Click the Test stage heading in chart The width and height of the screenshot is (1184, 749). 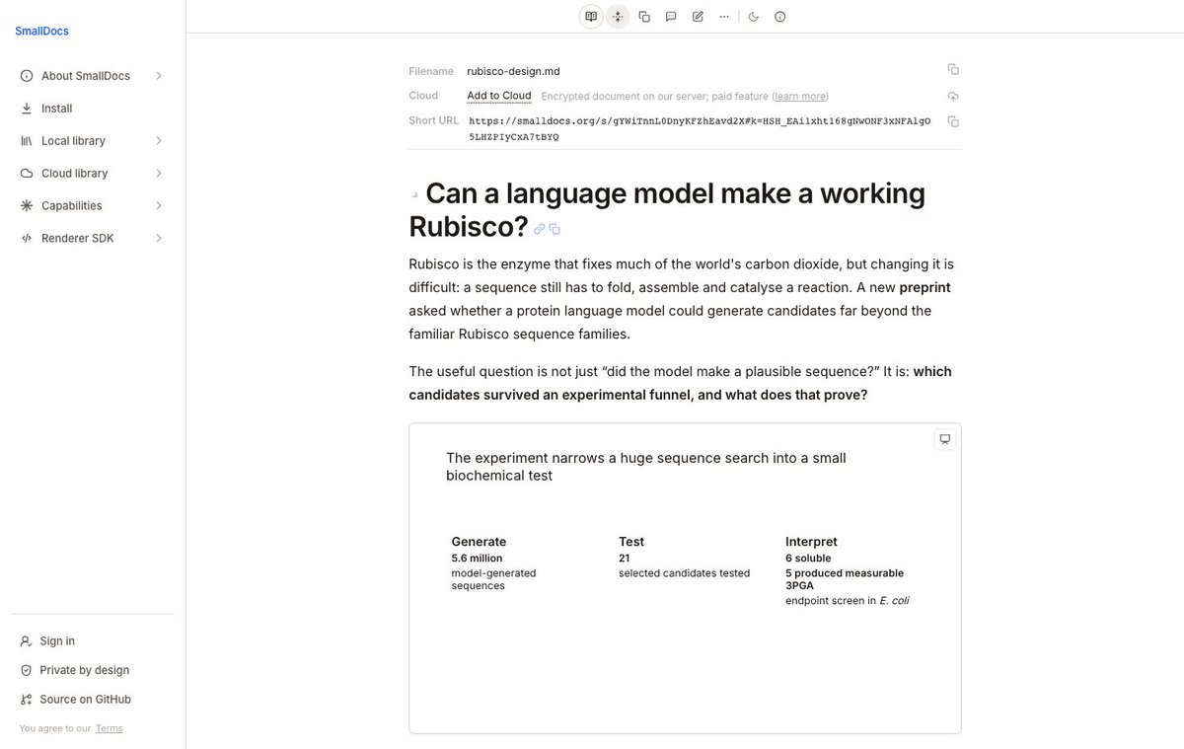(x=631, y=542)
